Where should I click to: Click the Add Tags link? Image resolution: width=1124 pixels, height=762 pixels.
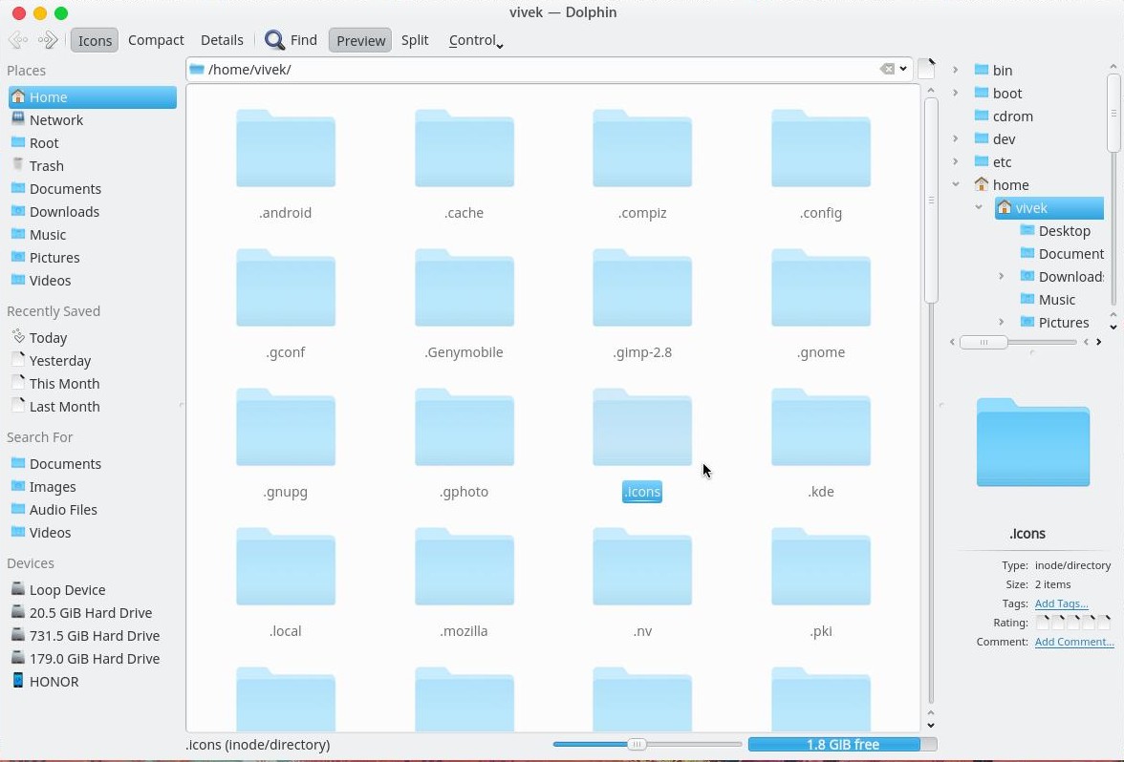(1061, 603)
